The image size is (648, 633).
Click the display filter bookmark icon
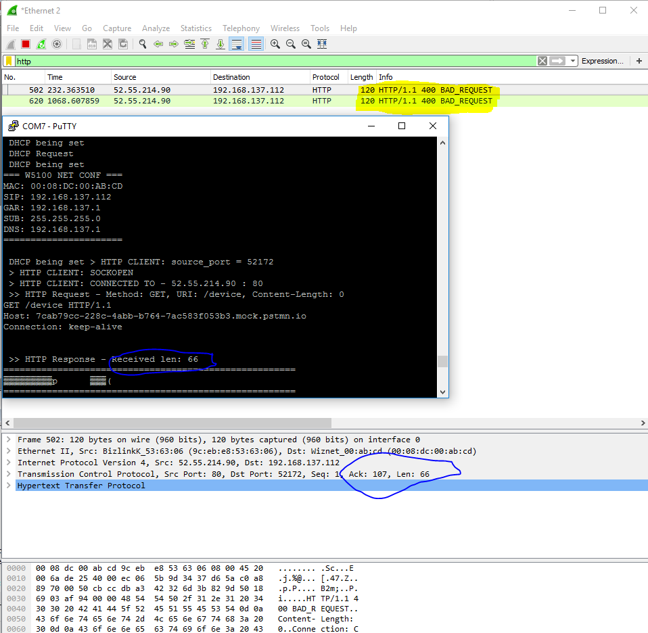[9, 61]
